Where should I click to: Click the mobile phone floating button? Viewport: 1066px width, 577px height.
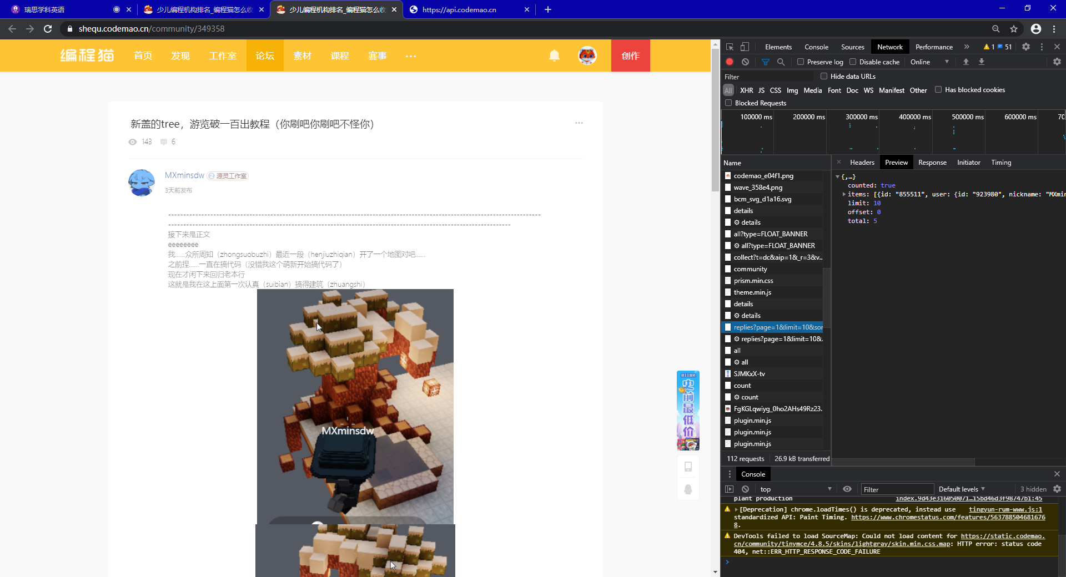tap(688, 467)
